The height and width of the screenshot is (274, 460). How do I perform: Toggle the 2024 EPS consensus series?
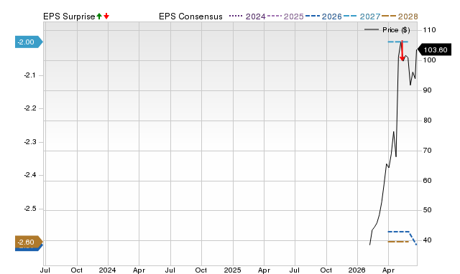point(247,16)
